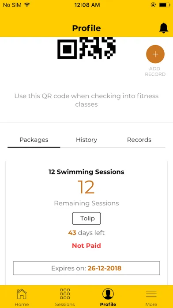Go to Home via house icon
173x308 pixels.
(x=22, y=294)
